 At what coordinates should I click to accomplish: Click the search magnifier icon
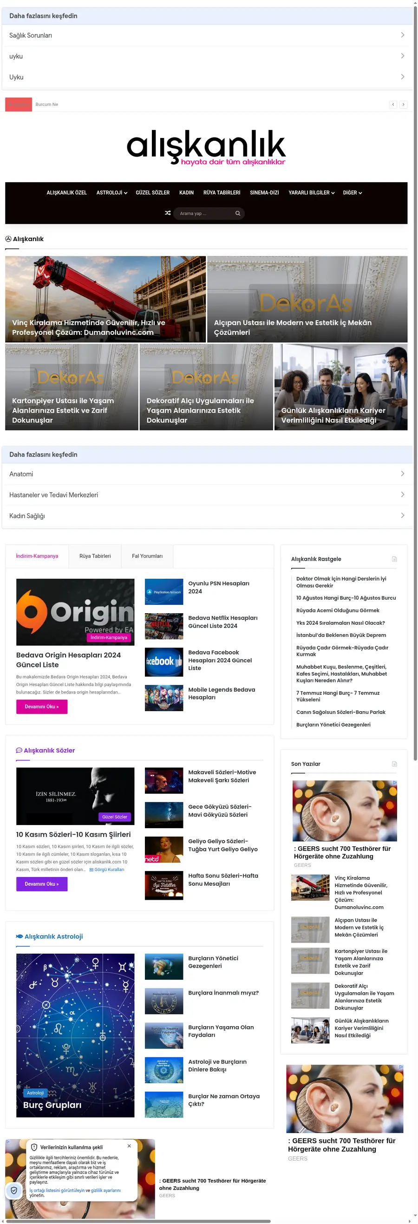click(237, 213)
